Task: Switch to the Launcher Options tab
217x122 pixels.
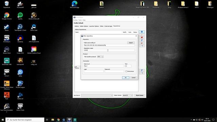Action: pos(94,26)
